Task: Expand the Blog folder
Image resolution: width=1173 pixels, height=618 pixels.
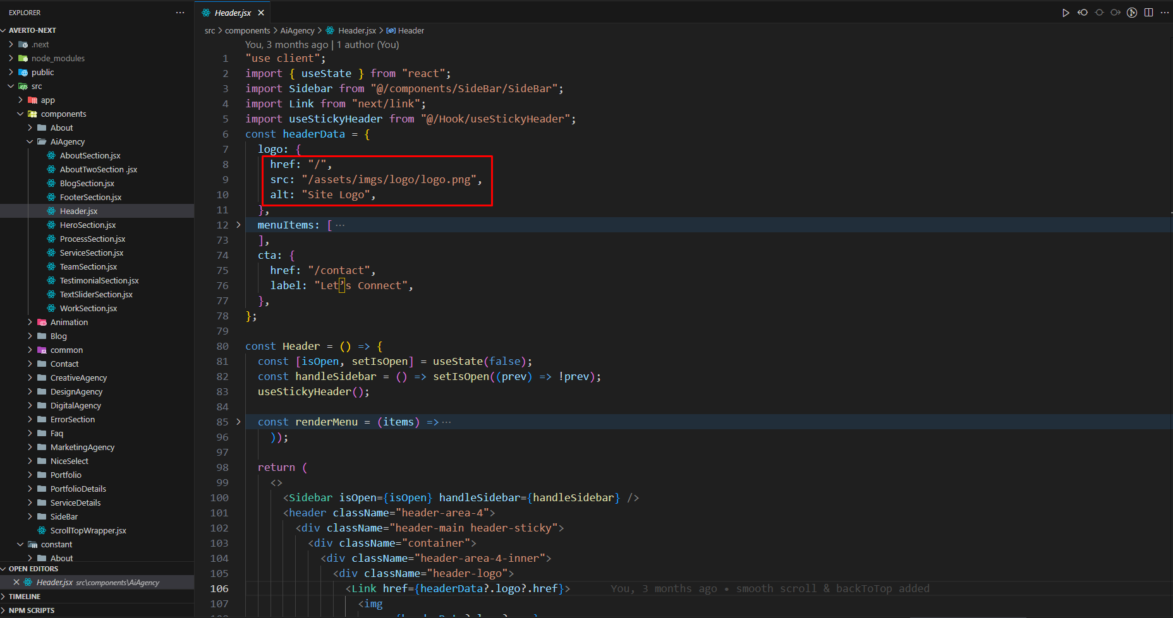Action: [x=30, y=336]
